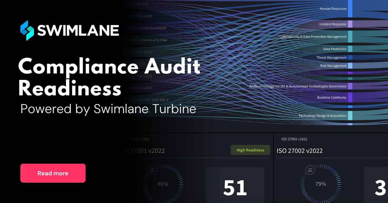388x203 pixels.
Task: Select the Human Resources label in the chart
Action: click(x=333, y=9)
